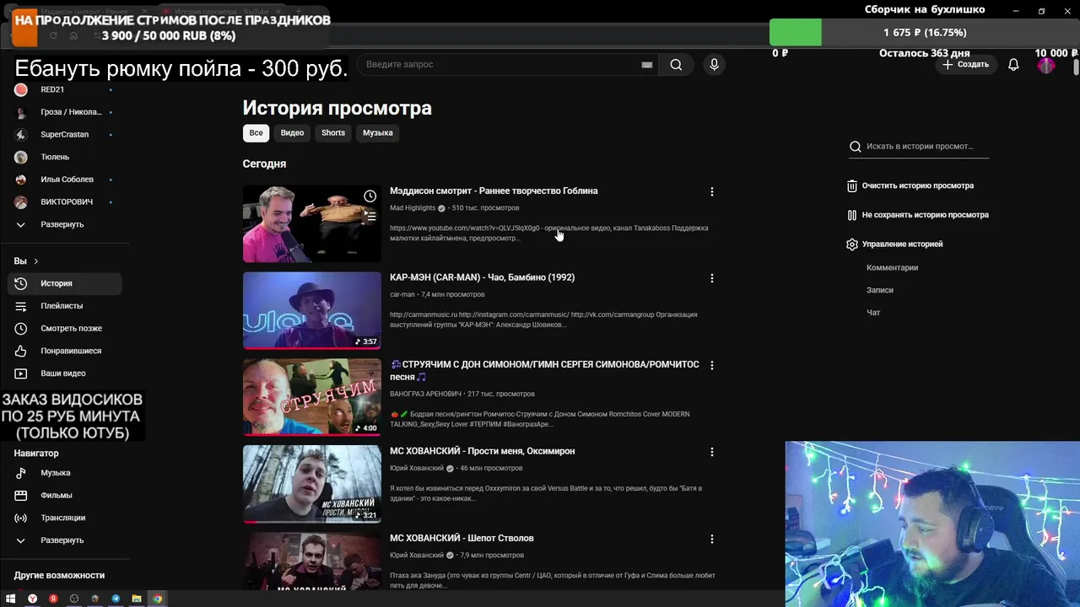The image size is (1080, 607).
Task: Click the Создать button
Action: pyautogui.click(x=965, y=65)
